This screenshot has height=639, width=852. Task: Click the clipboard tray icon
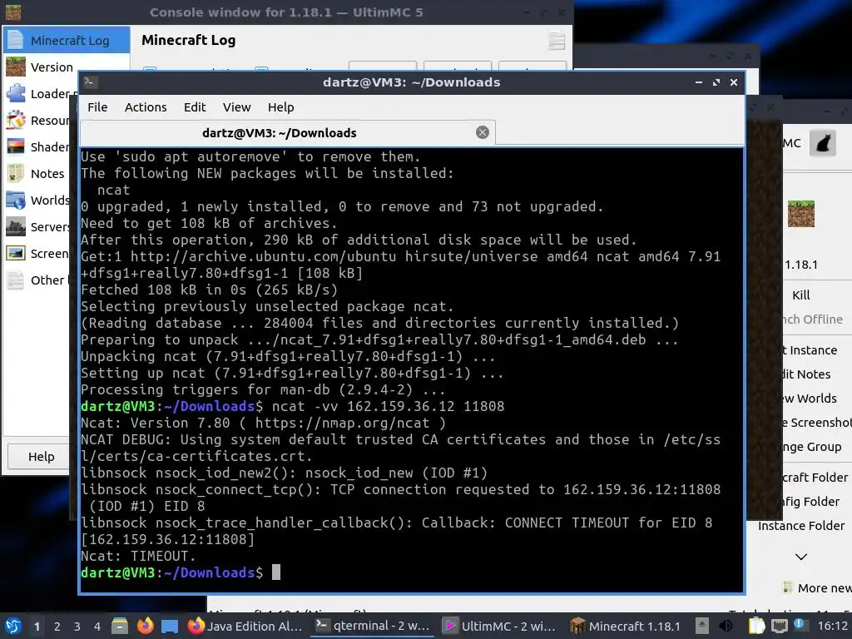pyautogui.click(x=756, y=626)
